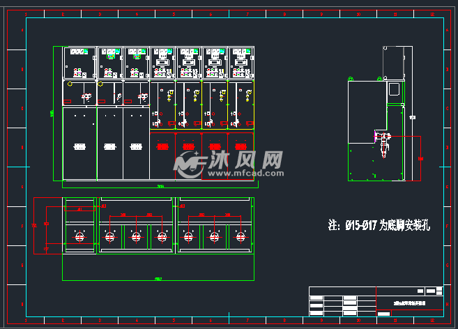
Task: Click the Ø15-Ø17 mounting hole note text
Action: (379, 226)
